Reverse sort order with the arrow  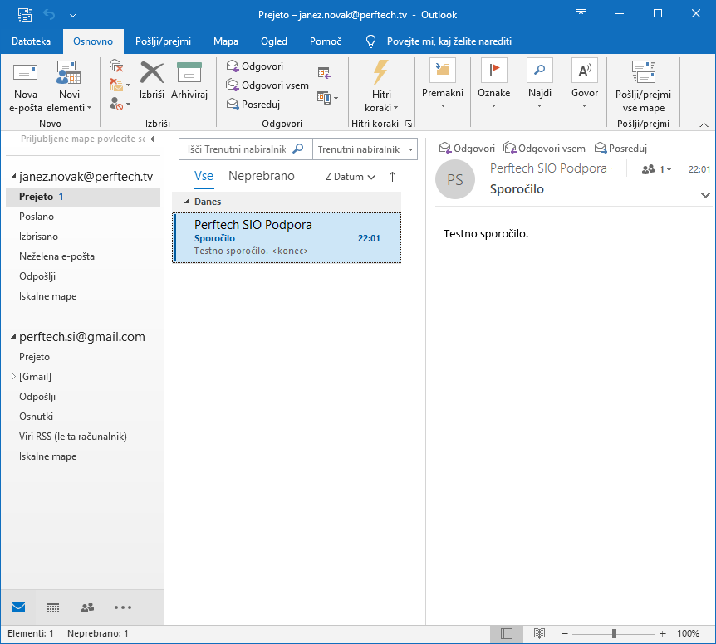392,177
